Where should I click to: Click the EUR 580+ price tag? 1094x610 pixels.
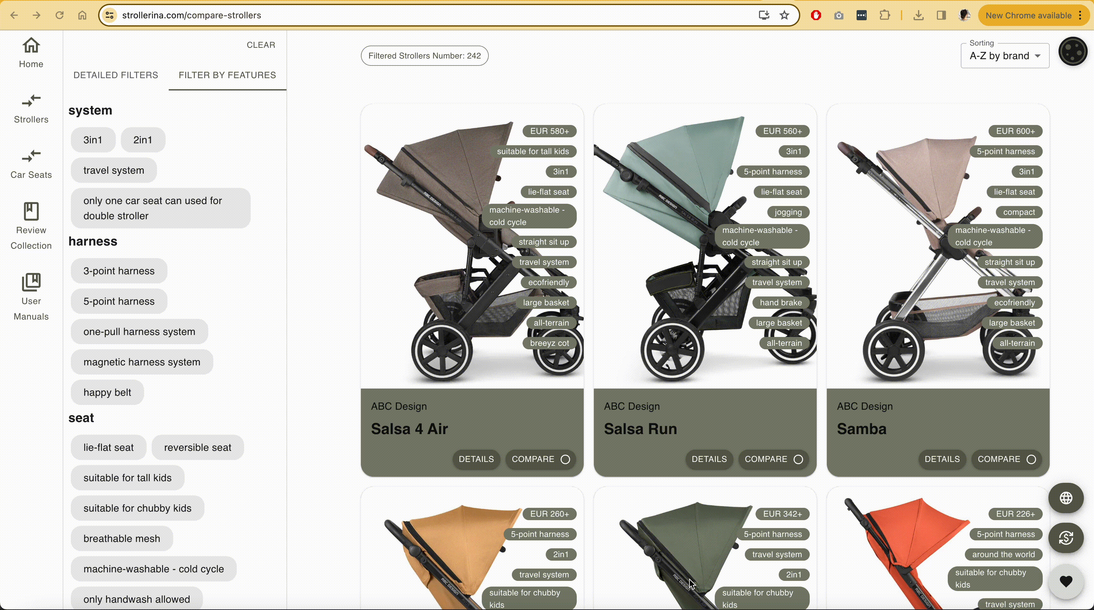coord(549,131)
